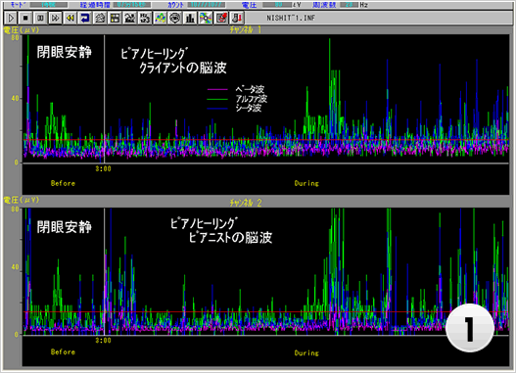Click the ベータ波 legend label

[250, 89]
